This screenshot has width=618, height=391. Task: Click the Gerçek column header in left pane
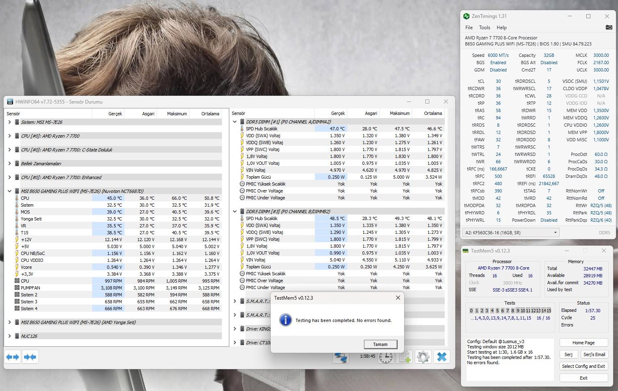108,114
